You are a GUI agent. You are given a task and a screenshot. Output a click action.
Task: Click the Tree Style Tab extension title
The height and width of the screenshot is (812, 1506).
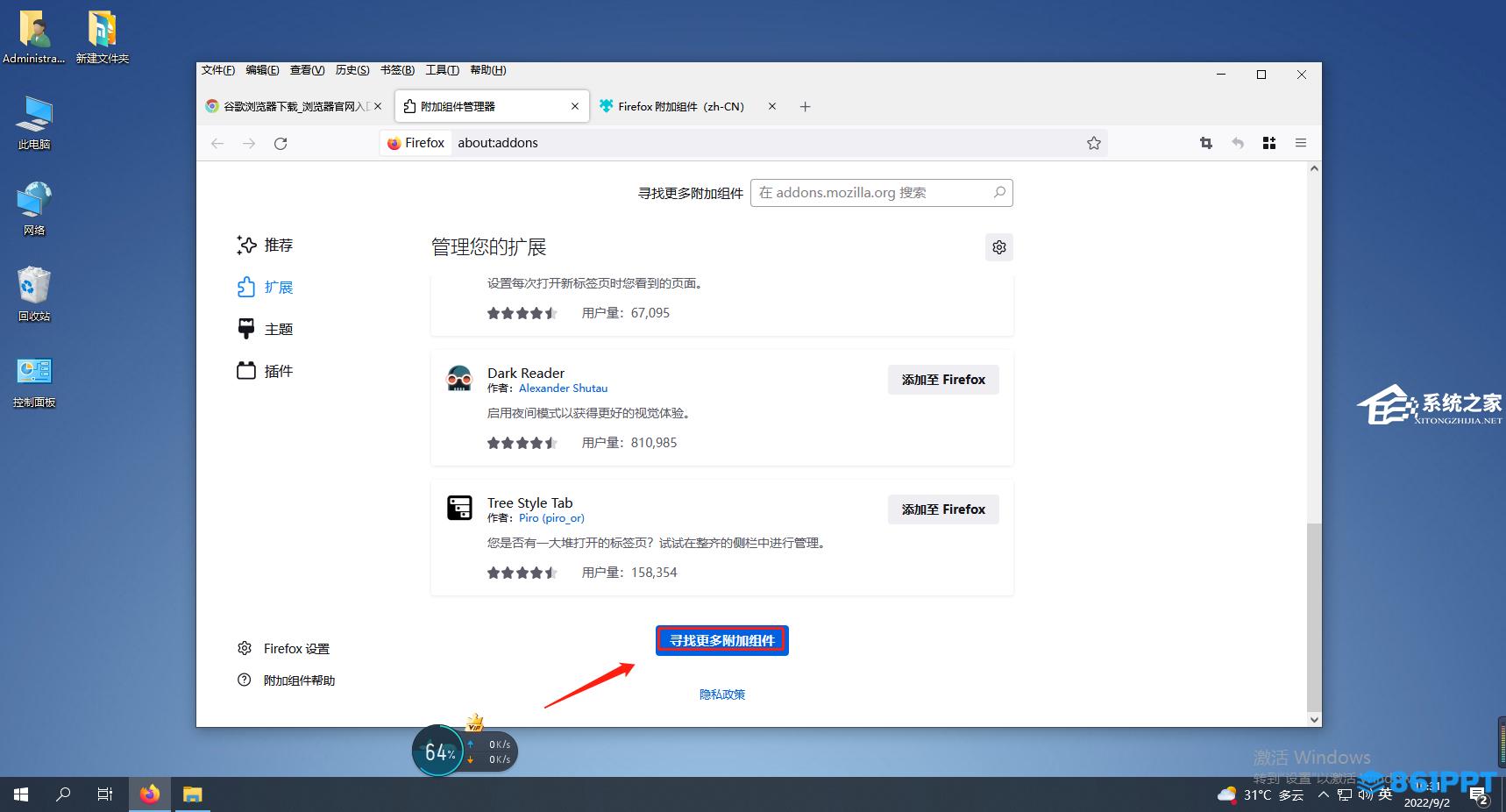529,503
